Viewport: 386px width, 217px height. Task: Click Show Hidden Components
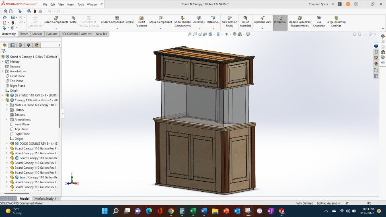coord(183,22)
